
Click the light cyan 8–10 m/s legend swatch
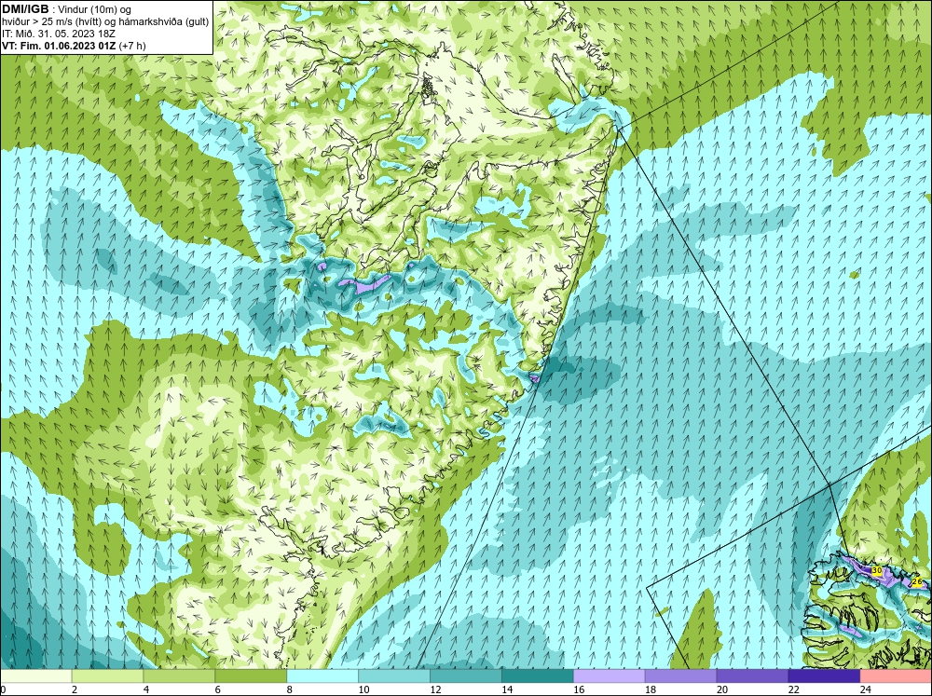[322, 676]
